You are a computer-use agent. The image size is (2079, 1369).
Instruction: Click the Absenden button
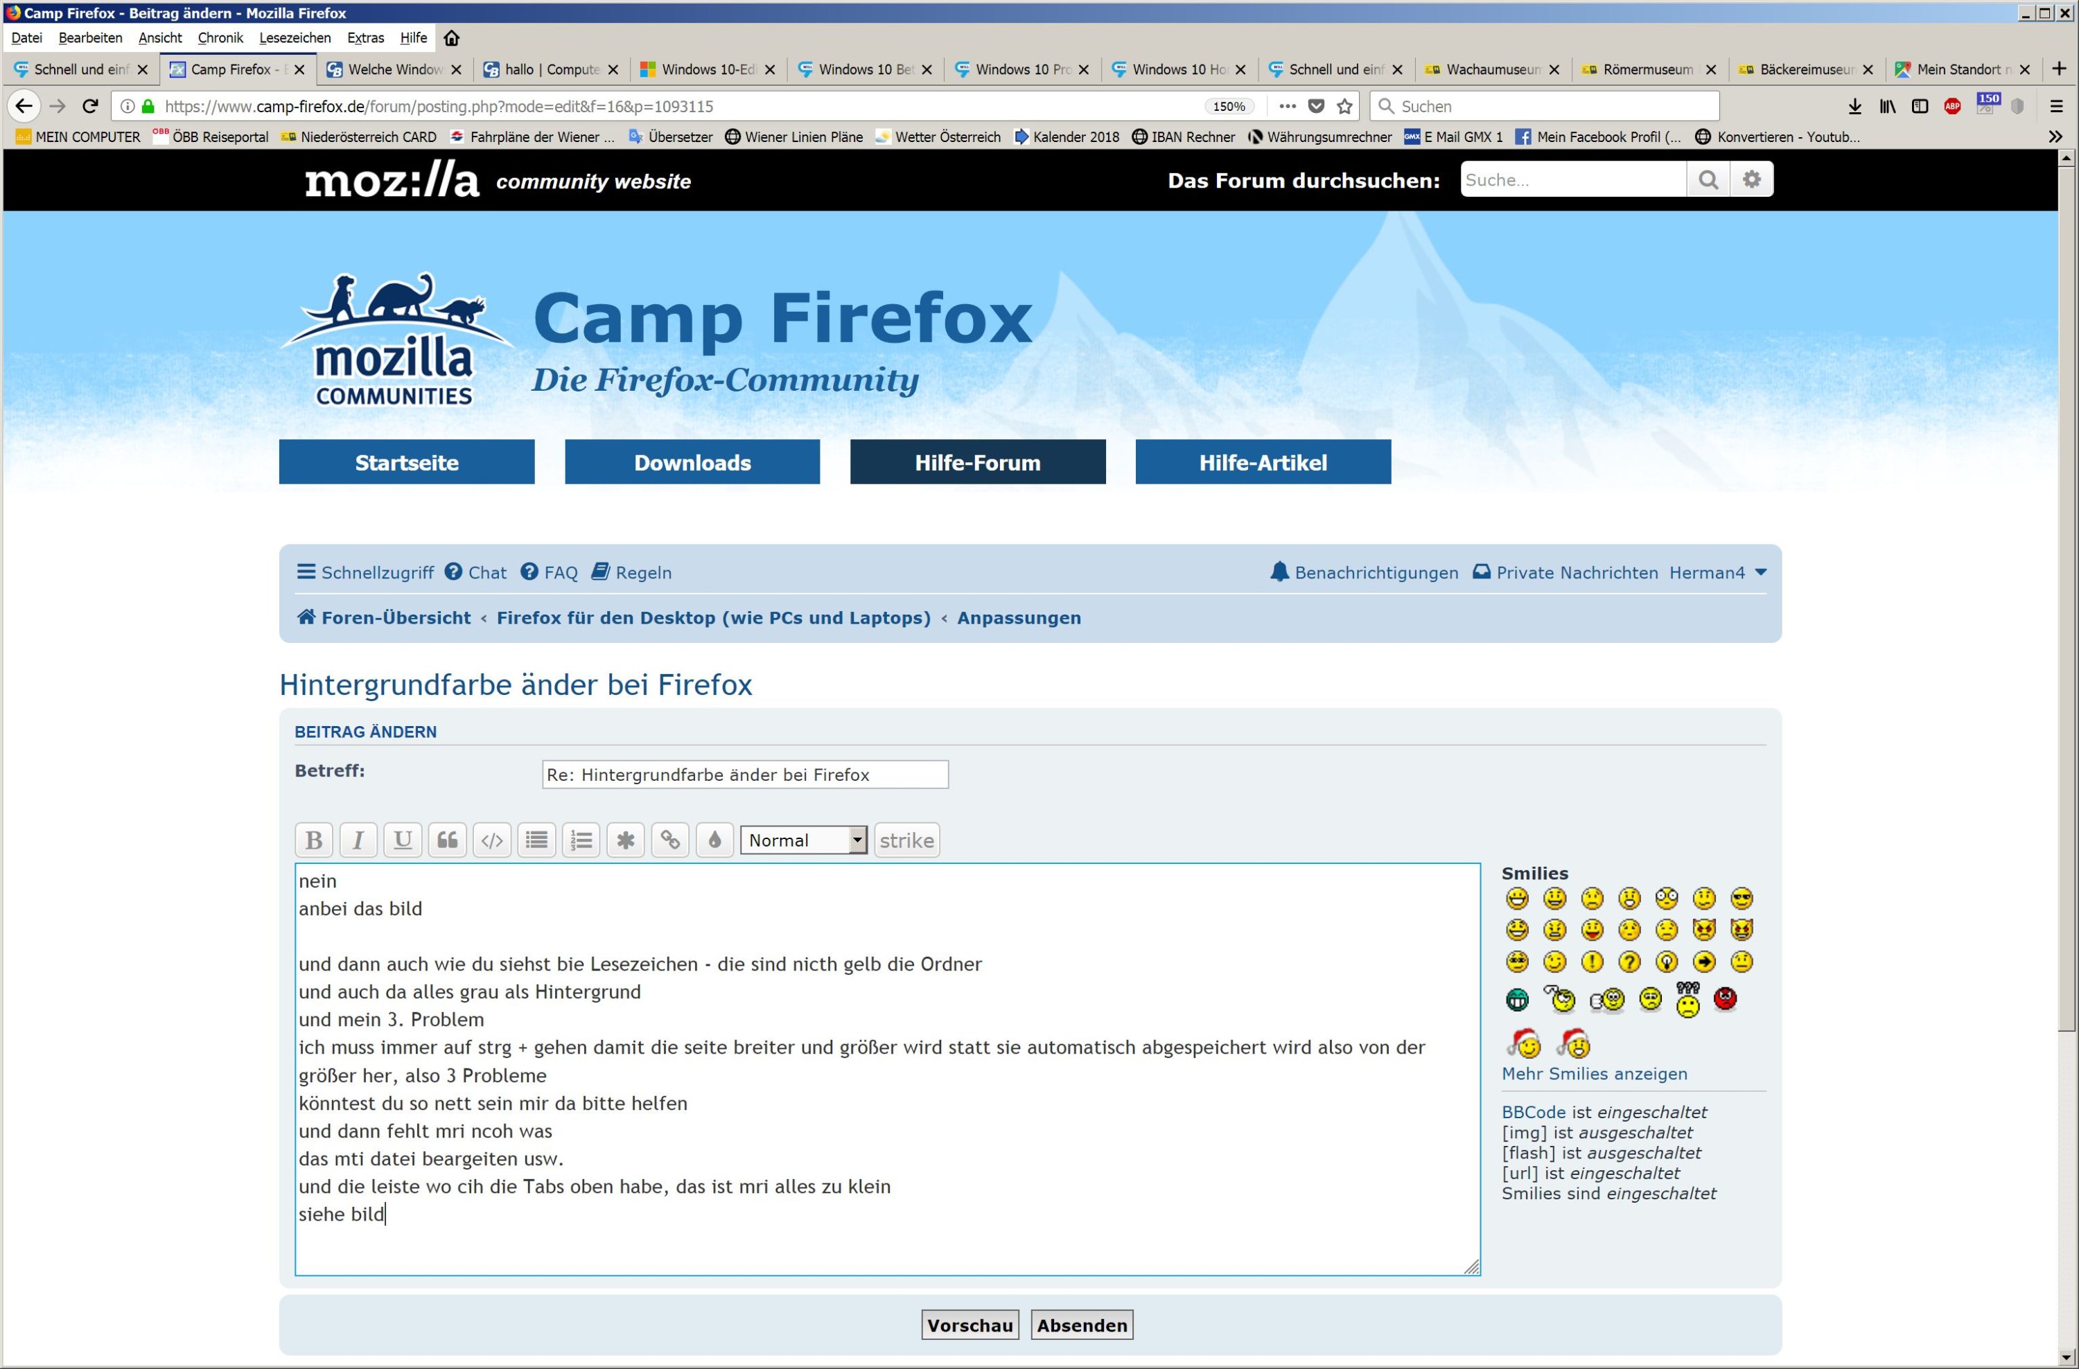[1082, 1325]
